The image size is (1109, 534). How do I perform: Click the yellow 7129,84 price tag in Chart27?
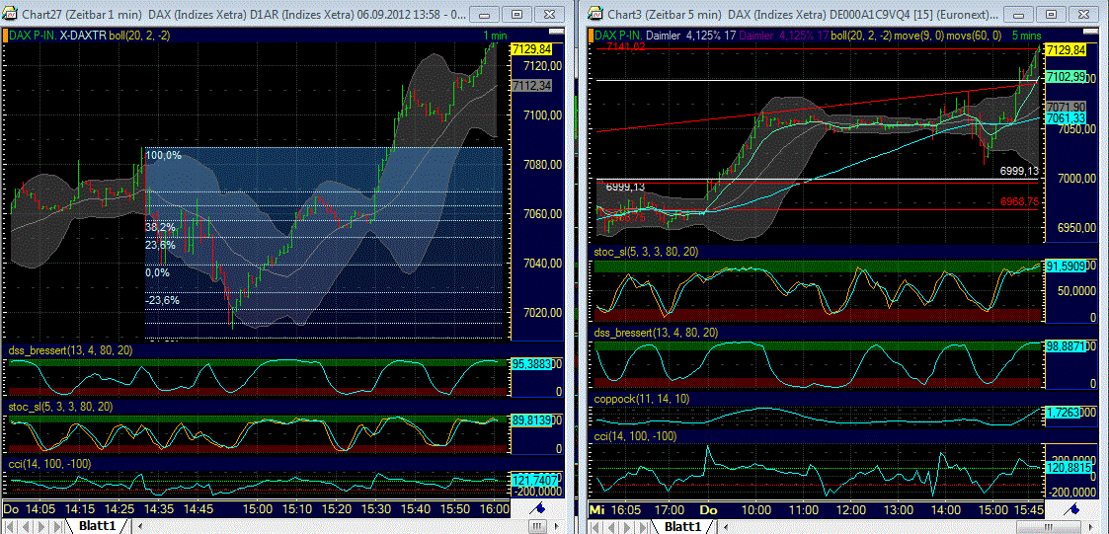[530, 48]
